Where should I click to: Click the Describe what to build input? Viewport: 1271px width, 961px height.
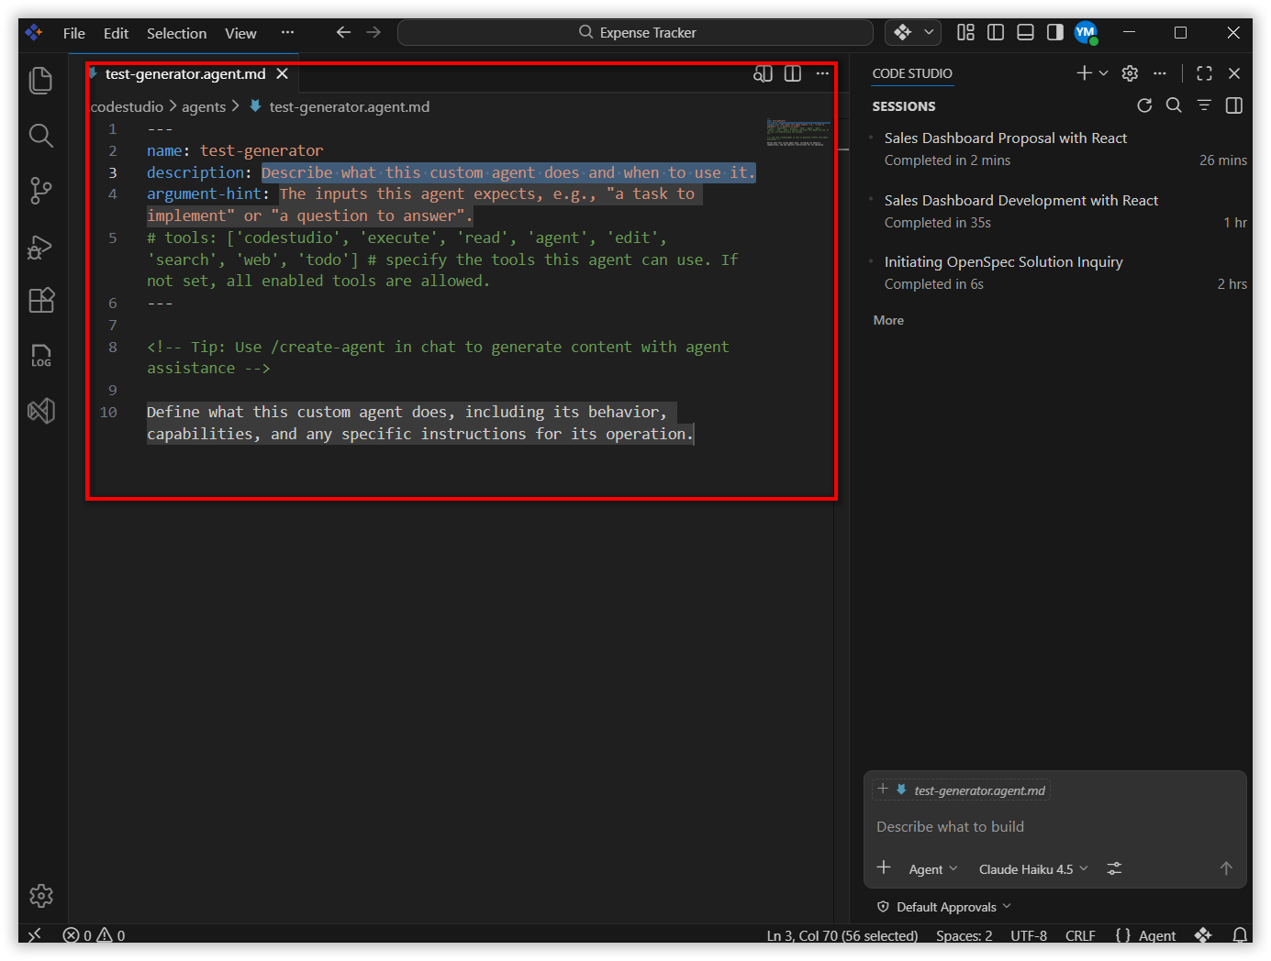point(1054,826)
